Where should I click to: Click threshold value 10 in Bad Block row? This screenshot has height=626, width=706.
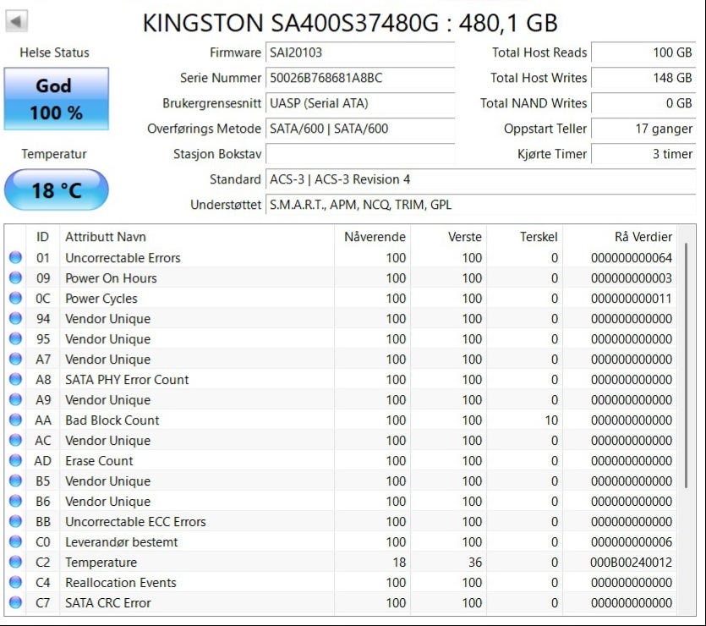tap(551, 420)
